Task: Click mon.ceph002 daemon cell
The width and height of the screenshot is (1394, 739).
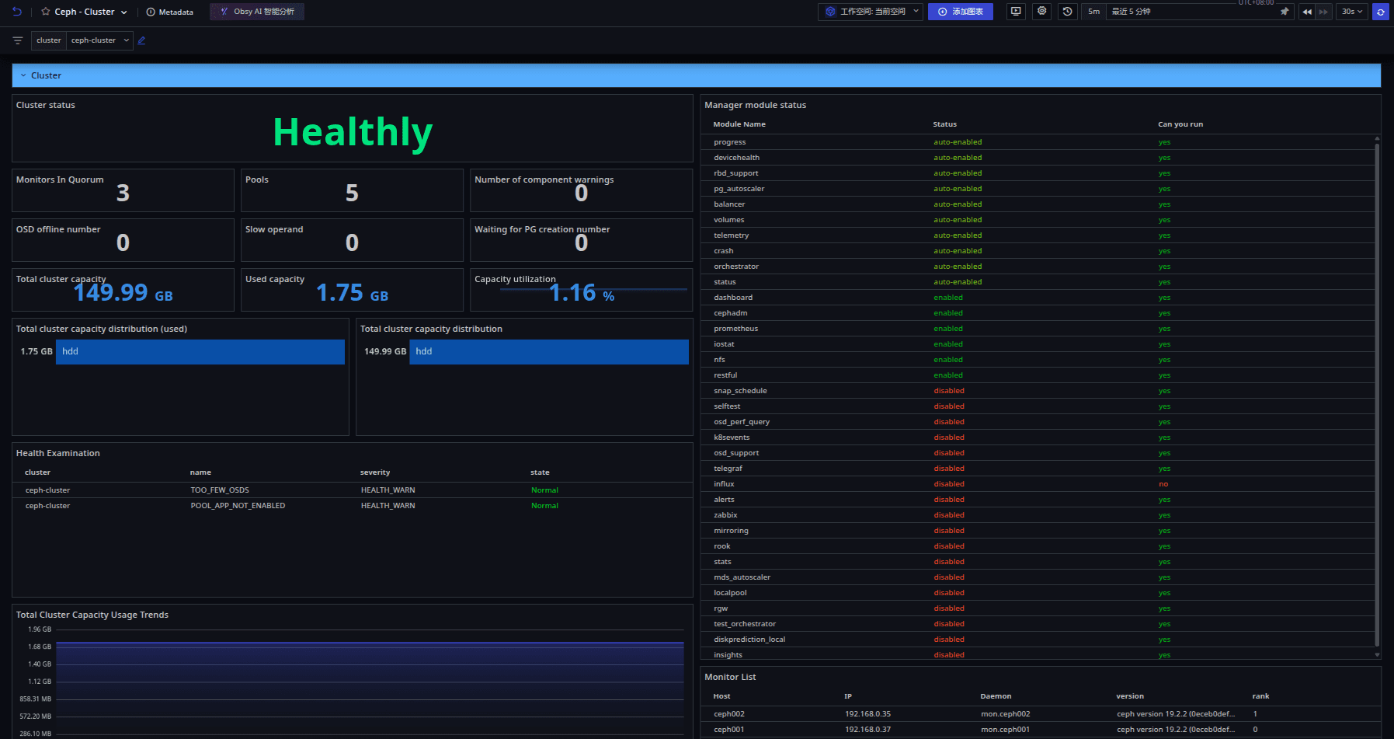Action: 1005,714
